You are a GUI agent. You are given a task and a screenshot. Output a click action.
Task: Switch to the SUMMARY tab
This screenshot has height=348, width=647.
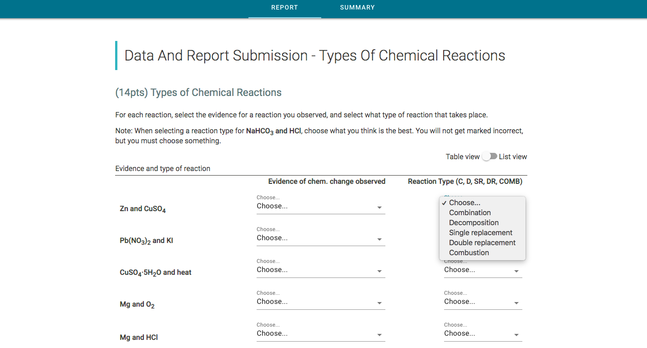[x=357, y=7]
